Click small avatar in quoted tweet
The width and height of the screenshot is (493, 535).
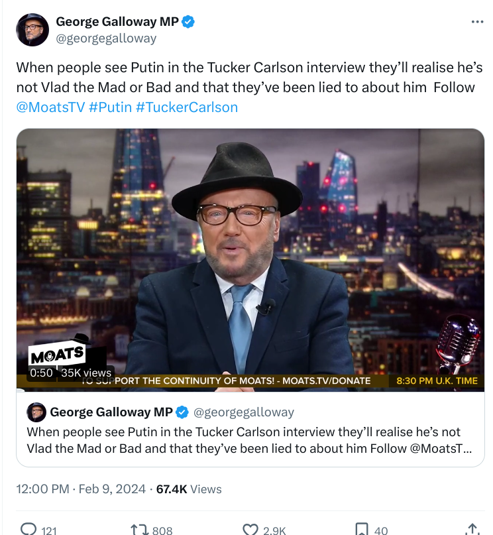point(36,412)
